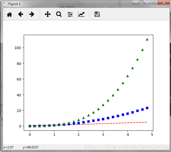Click the y-axis tick label 60

click(19, 79)
